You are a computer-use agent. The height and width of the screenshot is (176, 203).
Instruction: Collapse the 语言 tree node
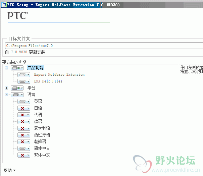tap(6, 95)
